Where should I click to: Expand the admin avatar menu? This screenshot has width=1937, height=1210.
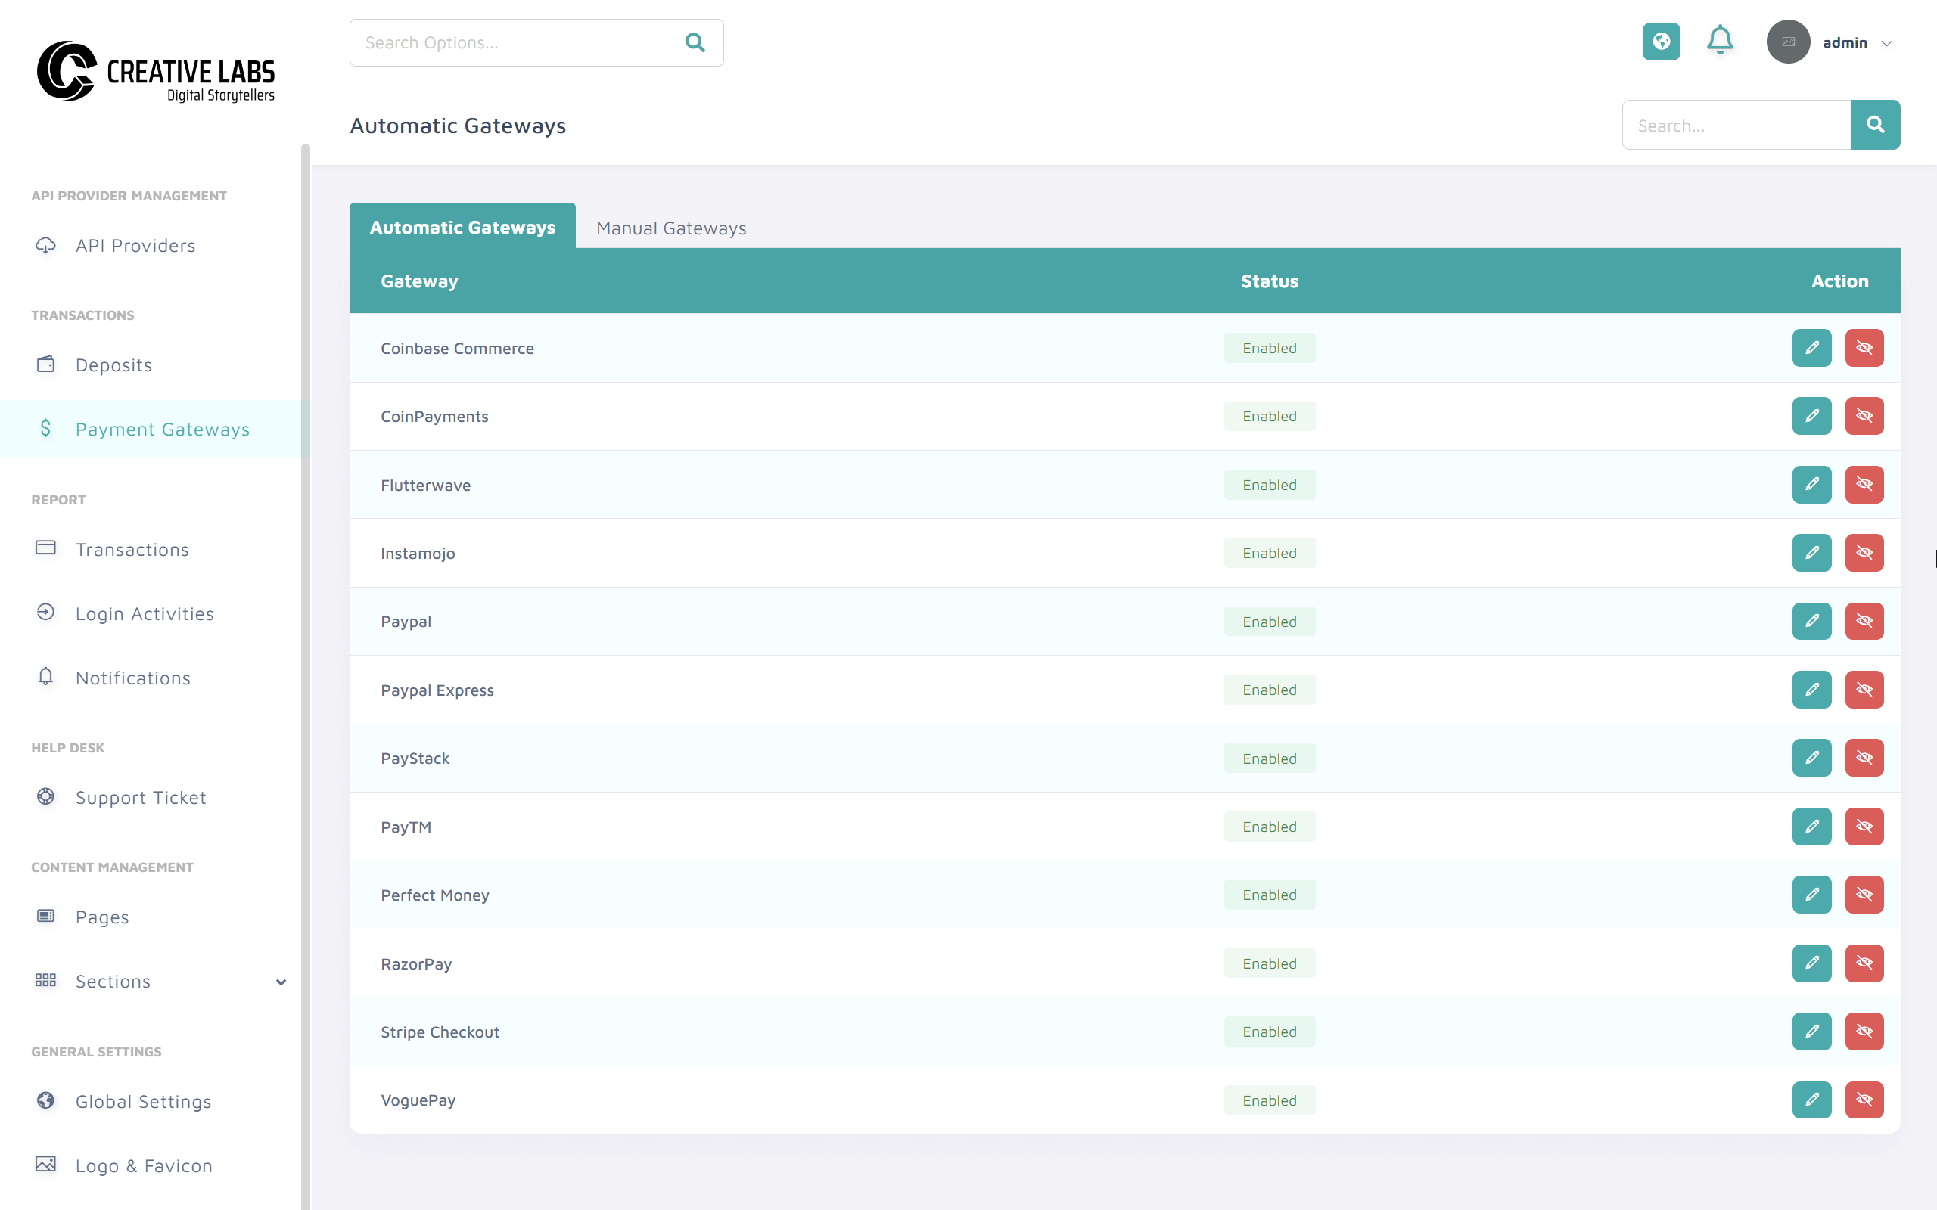pos(1788,42)
